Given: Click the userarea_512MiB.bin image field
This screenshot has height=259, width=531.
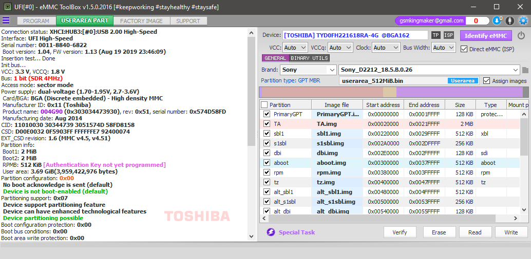Looking at the screenshot, I should [x=409, y=81].
